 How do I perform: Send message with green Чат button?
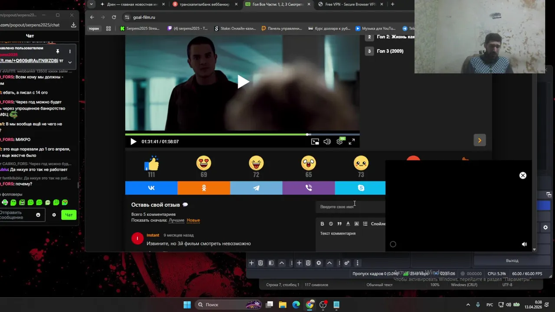coord(69,215)
